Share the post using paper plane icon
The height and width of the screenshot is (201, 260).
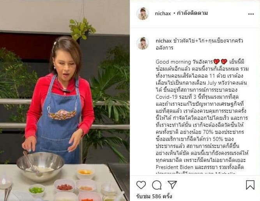pos(172,185)
